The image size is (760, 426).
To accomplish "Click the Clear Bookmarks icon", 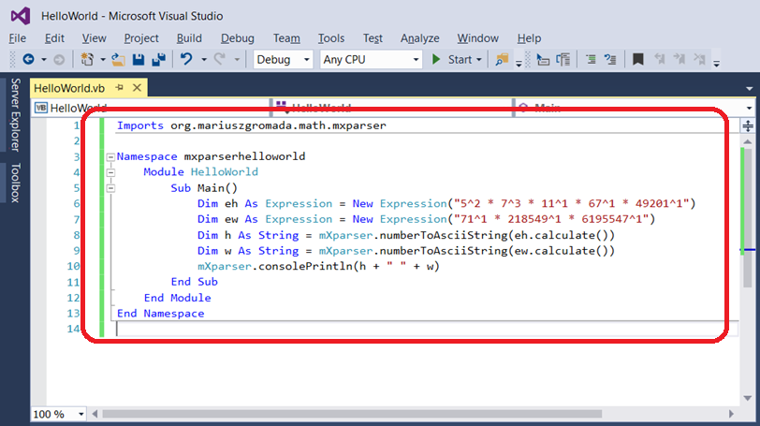I will click(699, 60).
